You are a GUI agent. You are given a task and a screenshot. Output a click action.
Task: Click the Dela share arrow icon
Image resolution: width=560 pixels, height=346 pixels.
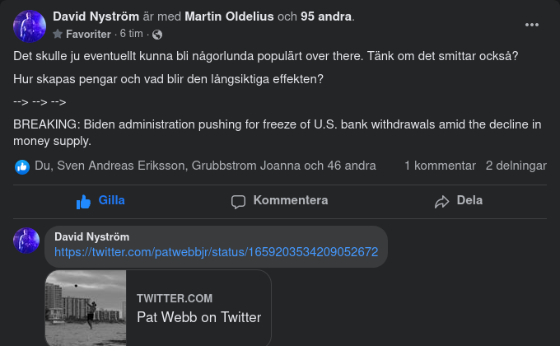[442, 201]
